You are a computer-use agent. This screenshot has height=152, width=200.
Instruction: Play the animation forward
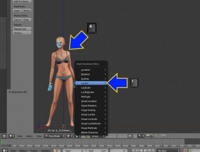tap(145, 150)
